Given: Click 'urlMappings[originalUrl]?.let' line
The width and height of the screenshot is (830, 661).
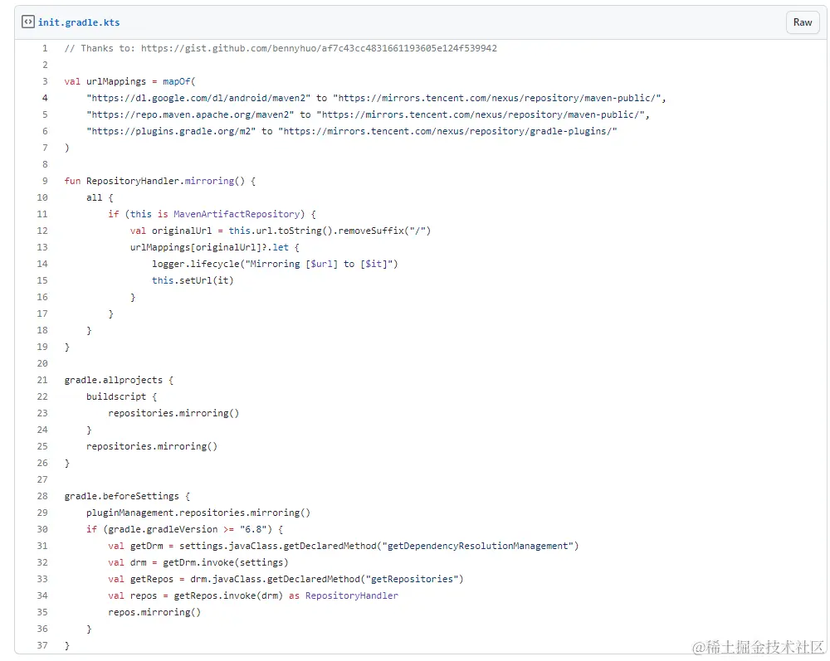Looking at the screenshot, I should pyautogui.click(x=215, y=247).
